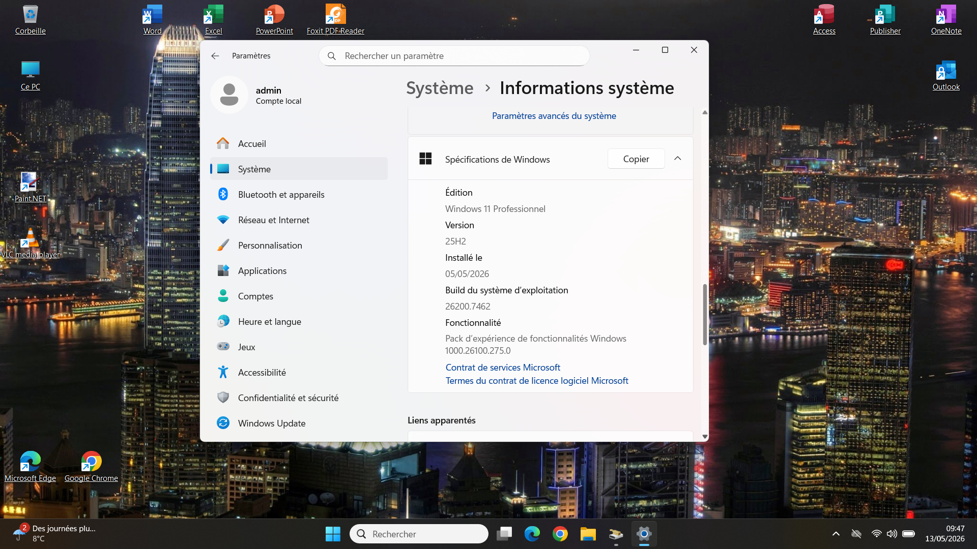Open Réseau et Internet settings

[299, 220]
